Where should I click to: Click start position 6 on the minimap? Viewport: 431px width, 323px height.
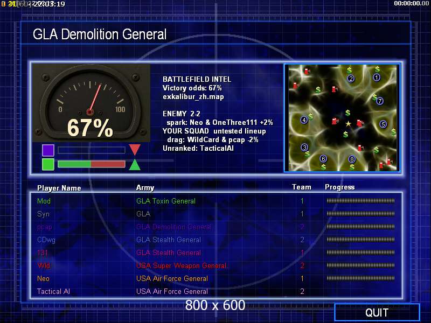point(323,159)
